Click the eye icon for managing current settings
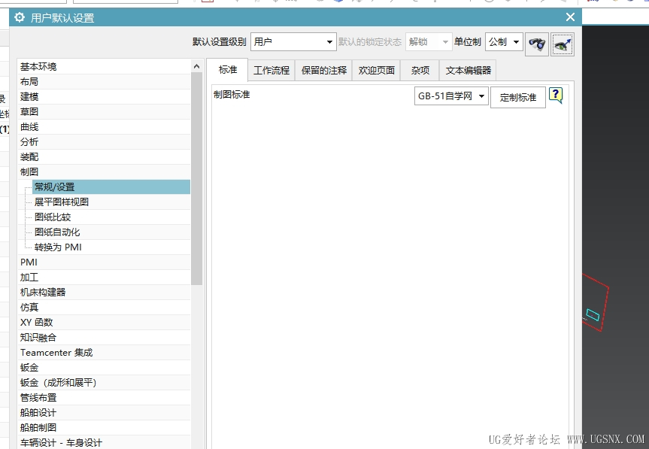Image resolution: width=649 pixels, height=449 pixels. coord(562,44)
